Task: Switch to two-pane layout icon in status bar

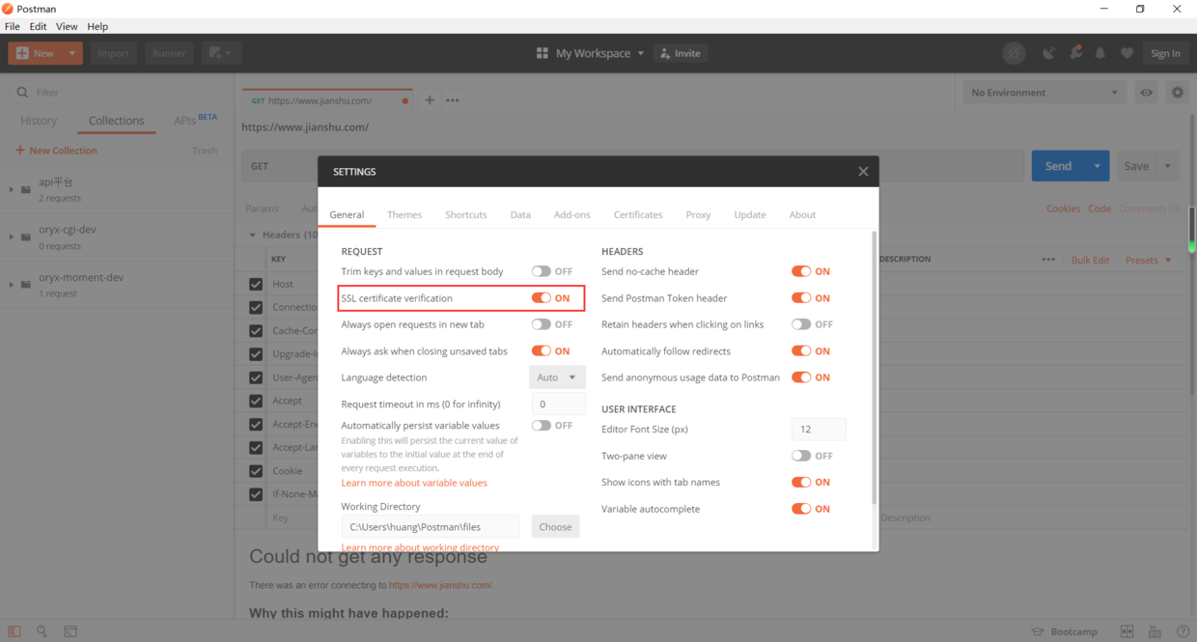Action: tap(1127, 631)
